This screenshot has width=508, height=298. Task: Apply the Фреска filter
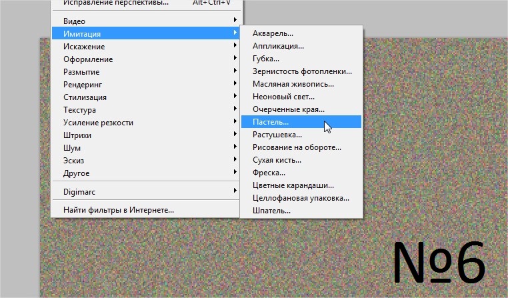[301, 172]
